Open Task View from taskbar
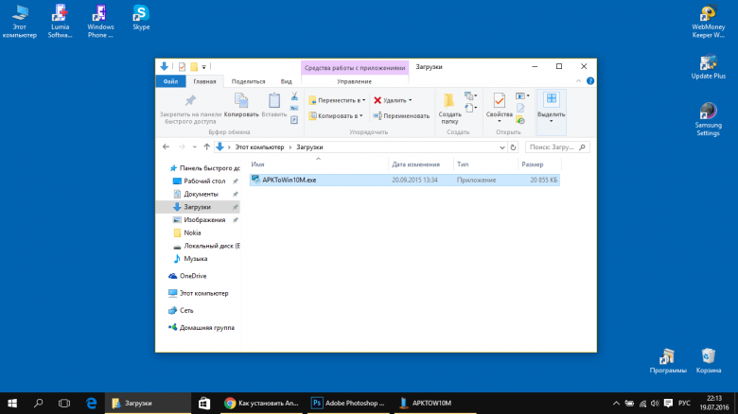Screen dimensions: 738x414 [x=64, y=404]
